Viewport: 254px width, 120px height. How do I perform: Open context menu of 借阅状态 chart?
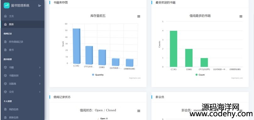coord(139,111)
